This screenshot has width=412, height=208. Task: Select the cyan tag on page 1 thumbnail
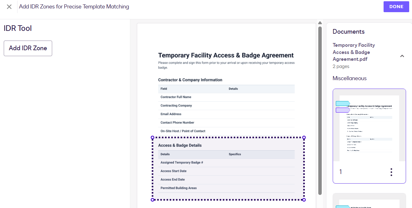343,103
